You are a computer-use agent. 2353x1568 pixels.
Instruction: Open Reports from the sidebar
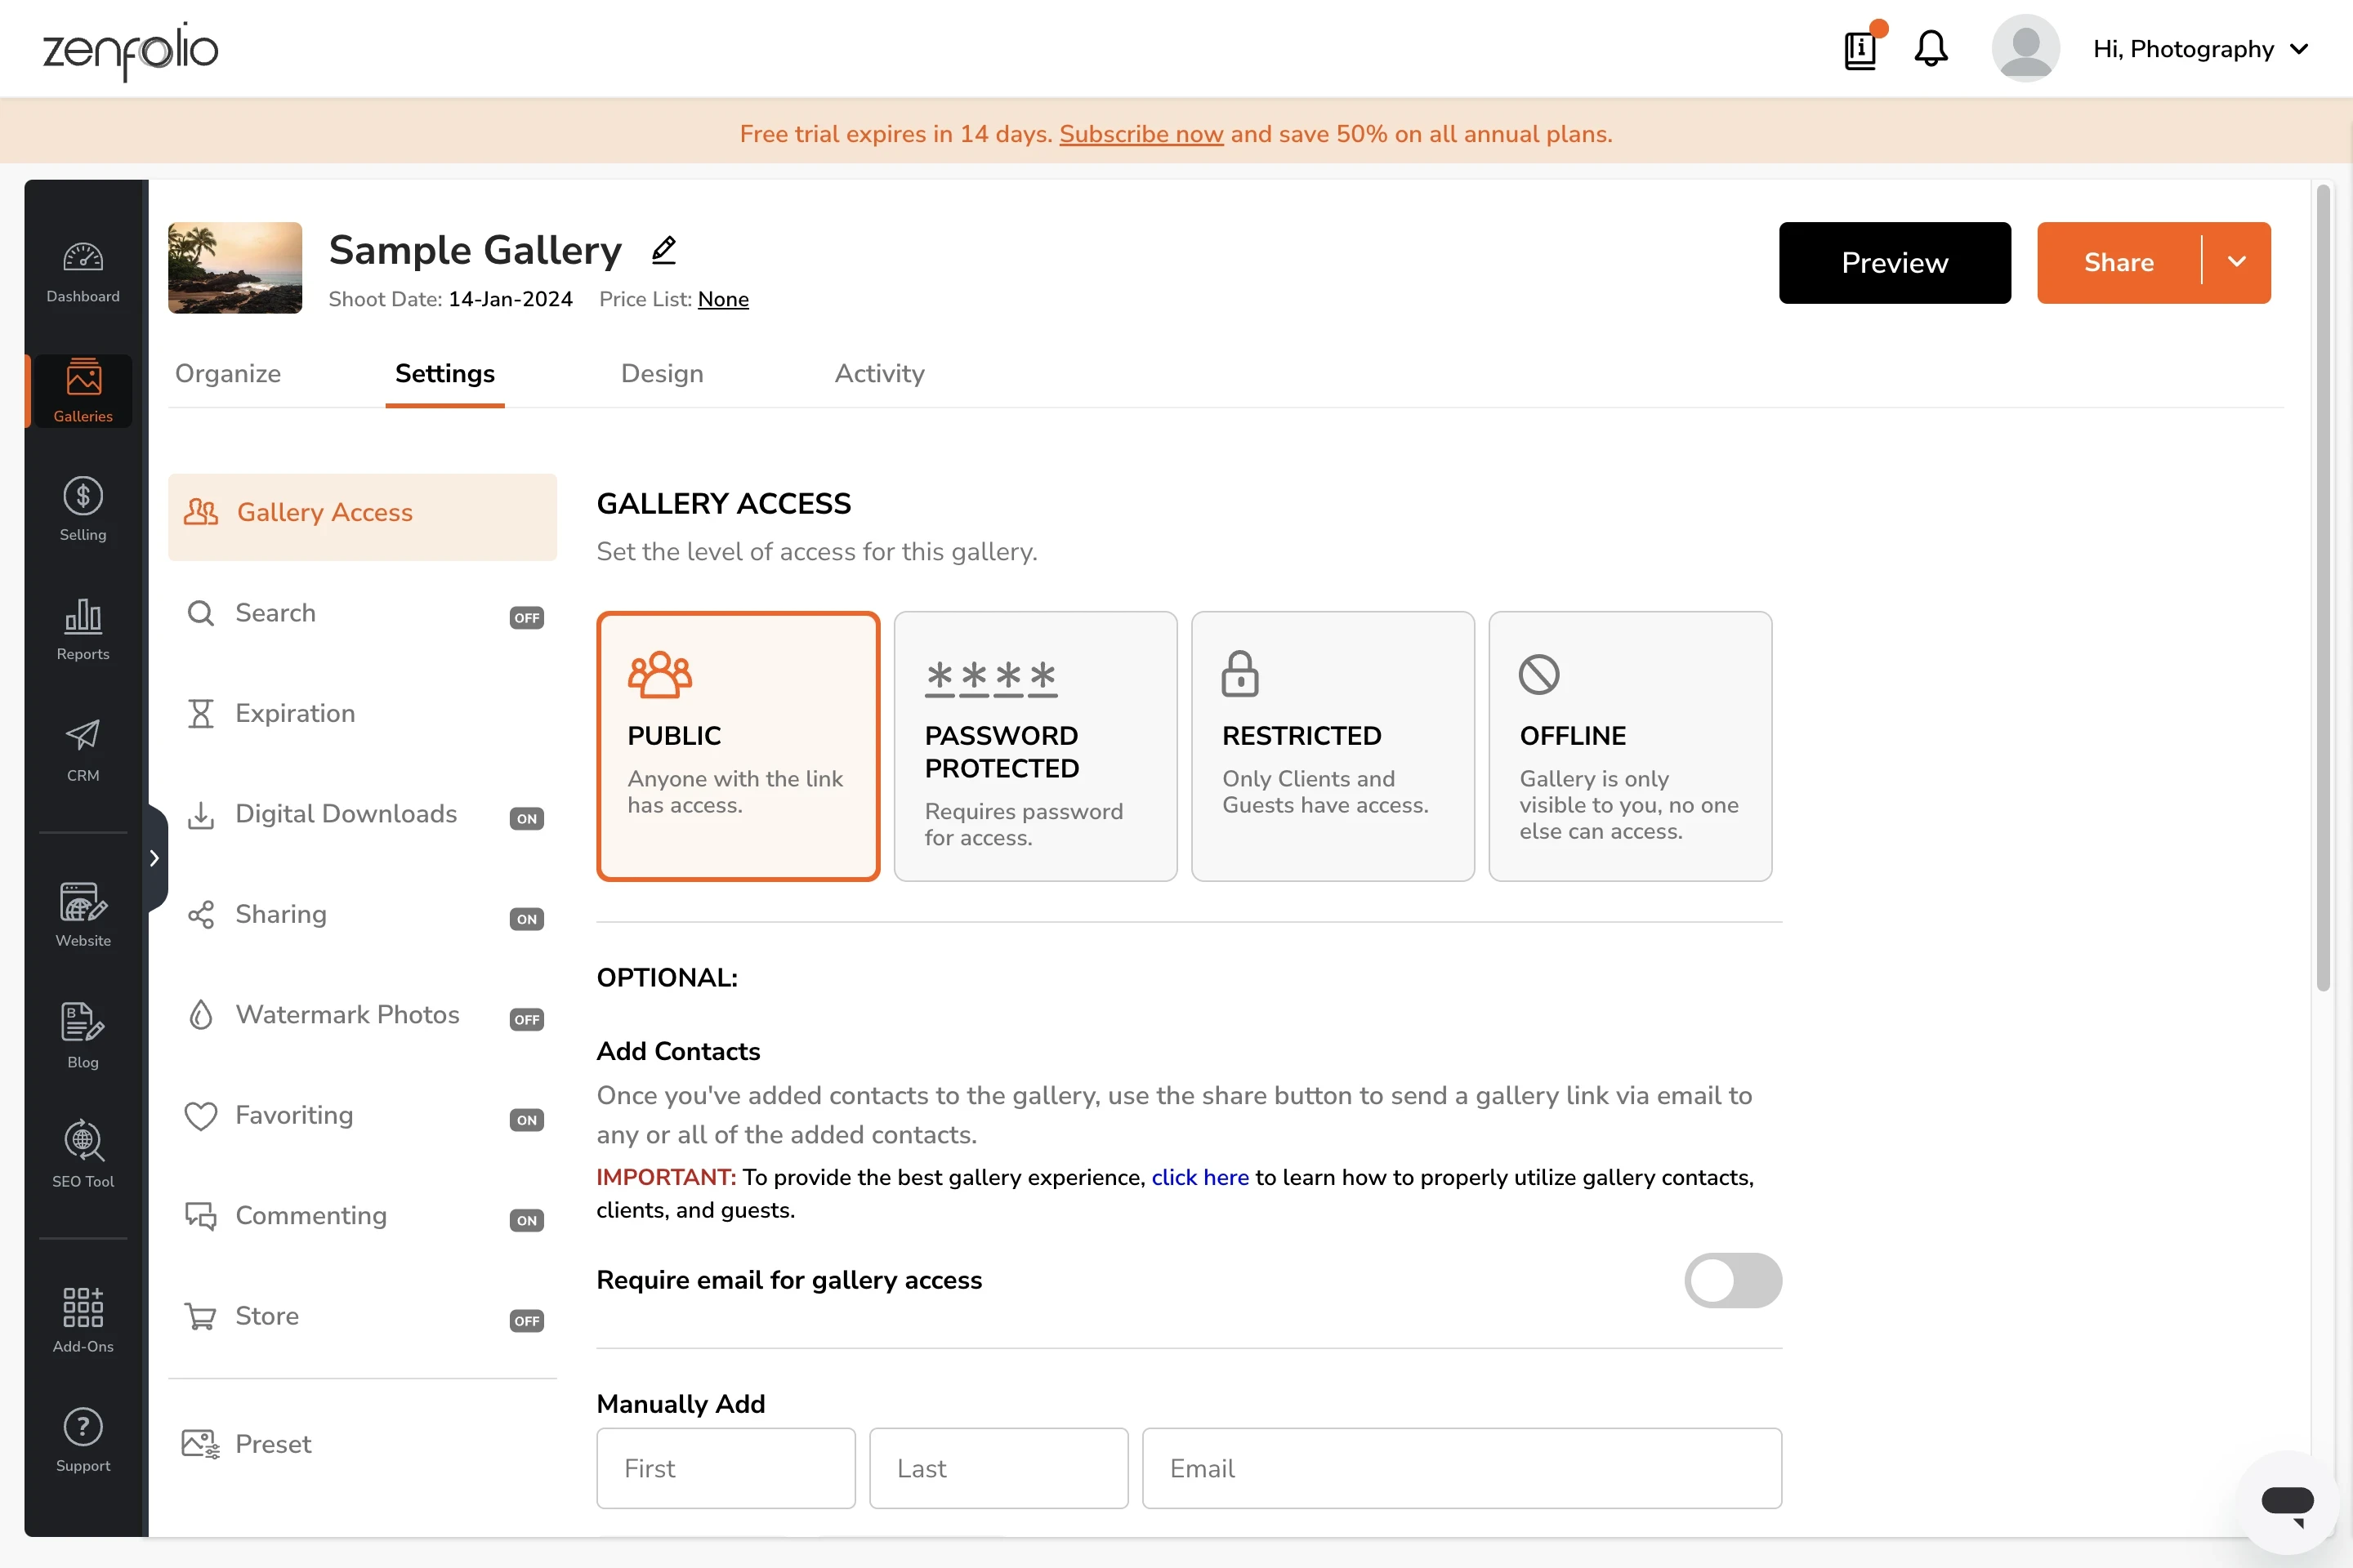[x=82, y=630]
